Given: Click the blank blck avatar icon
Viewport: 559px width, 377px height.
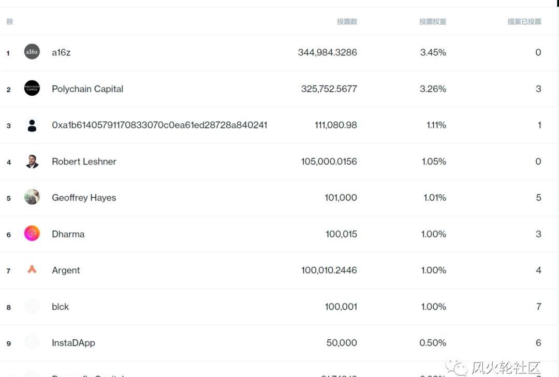Looking at the screenshot, I should pyautogui.click(x=32, y=306).
